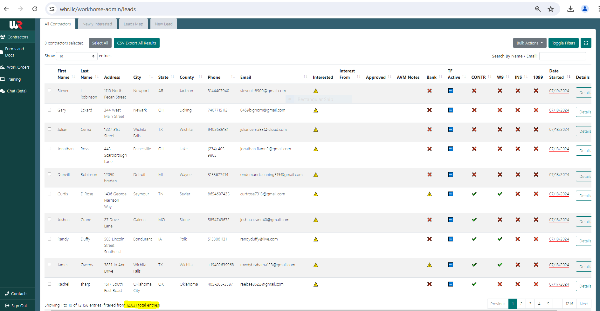Screen dimensions: 600x311
Task: Jump to page 1216
Action: pyautogui.click(x=569, y=304)
